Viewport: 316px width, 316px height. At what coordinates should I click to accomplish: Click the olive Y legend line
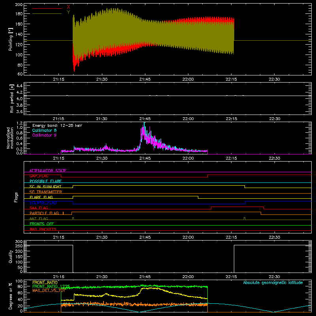[x=47, y=13]
